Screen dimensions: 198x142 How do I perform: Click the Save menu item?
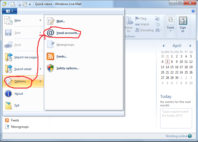[23, 33]
